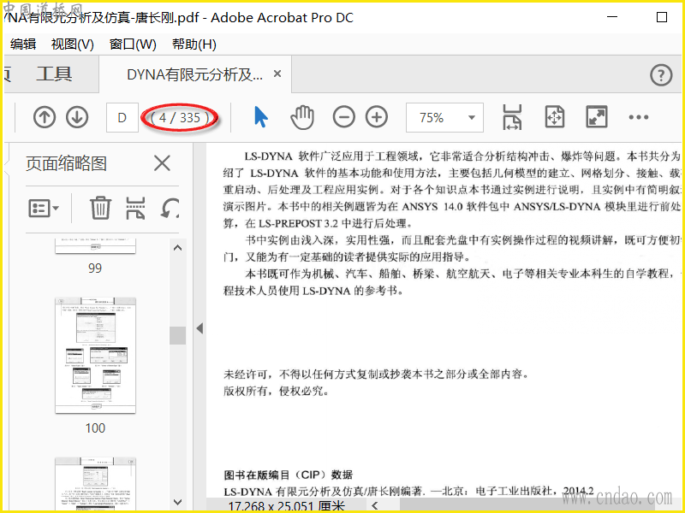Minimize the Acrobat window
The height and width of the screenshot is (513, 685).
(612, 17)
